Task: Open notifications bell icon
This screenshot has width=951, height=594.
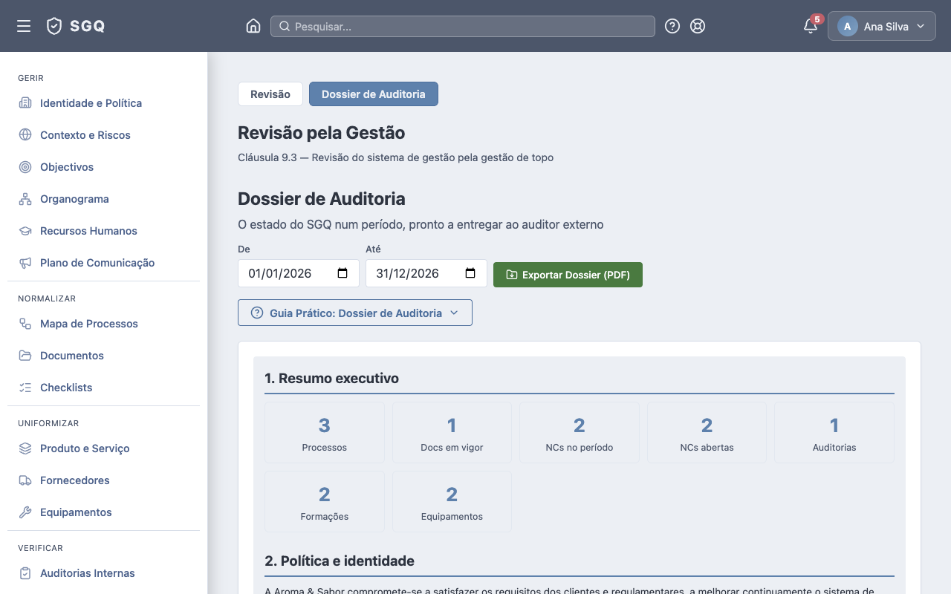Action: pyautogui.click(x=811, y=27)
